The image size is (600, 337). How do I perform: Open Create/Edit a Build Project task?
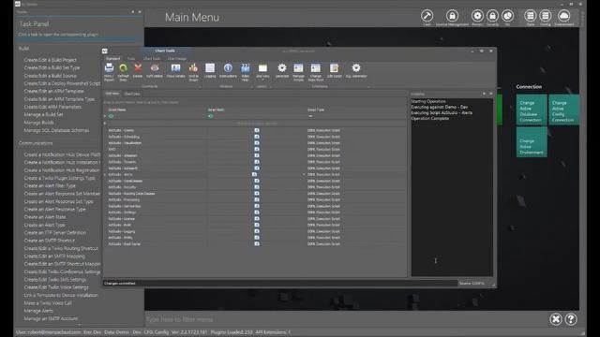pos(50,60)
